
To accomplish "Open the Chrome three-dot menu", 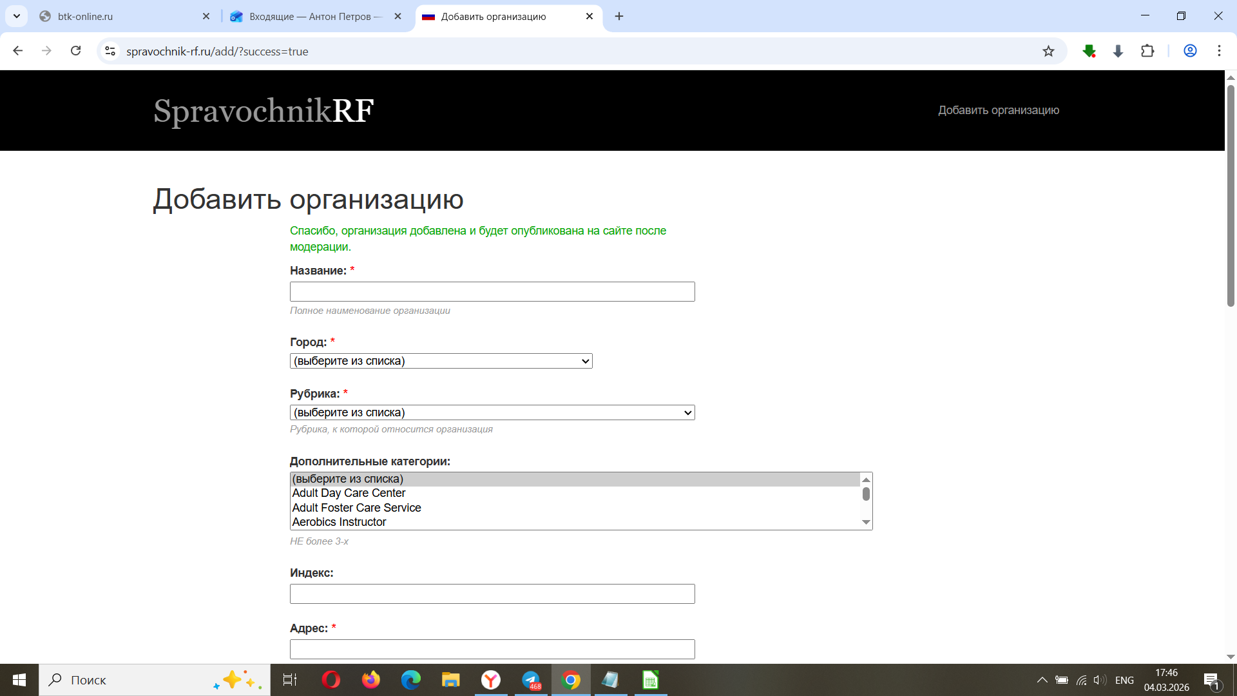I will pos(1219,51).
